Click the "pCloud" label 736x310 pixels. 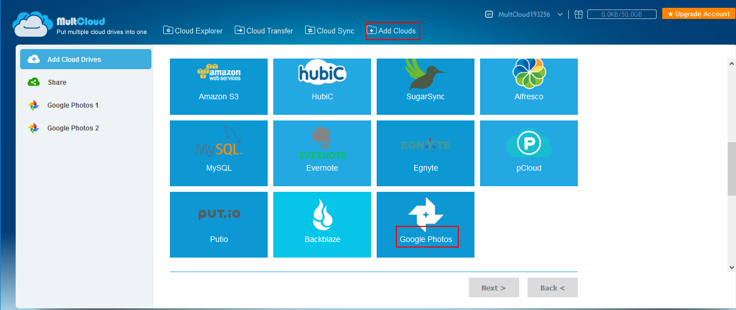(529, 168)
